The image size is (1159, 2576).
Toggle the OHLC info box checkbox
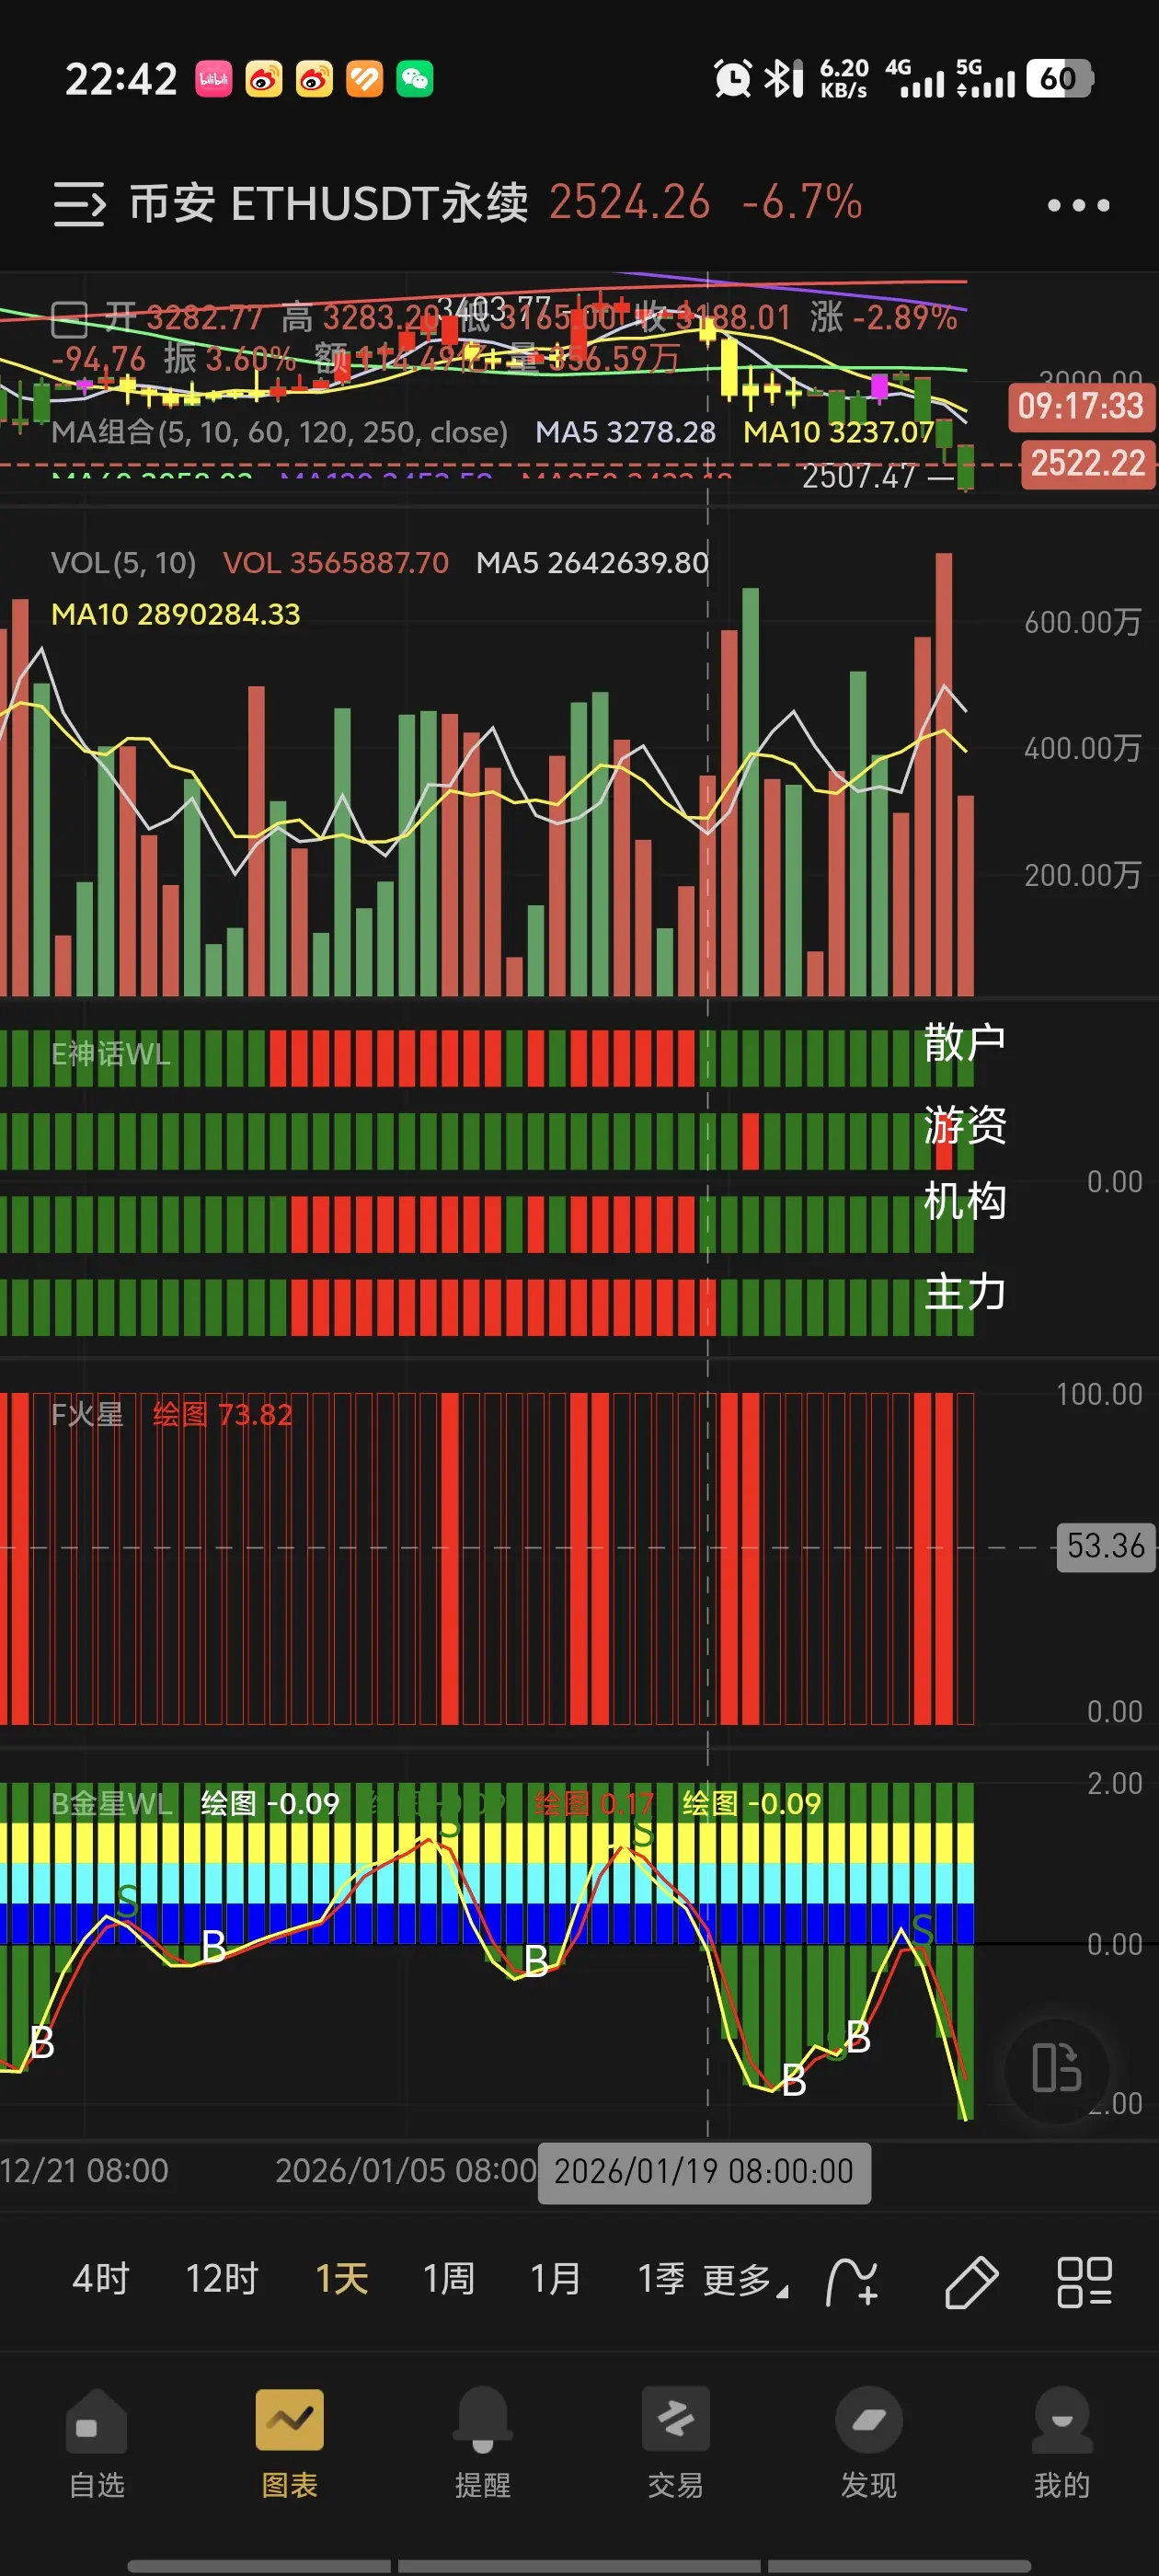[69, 320]
